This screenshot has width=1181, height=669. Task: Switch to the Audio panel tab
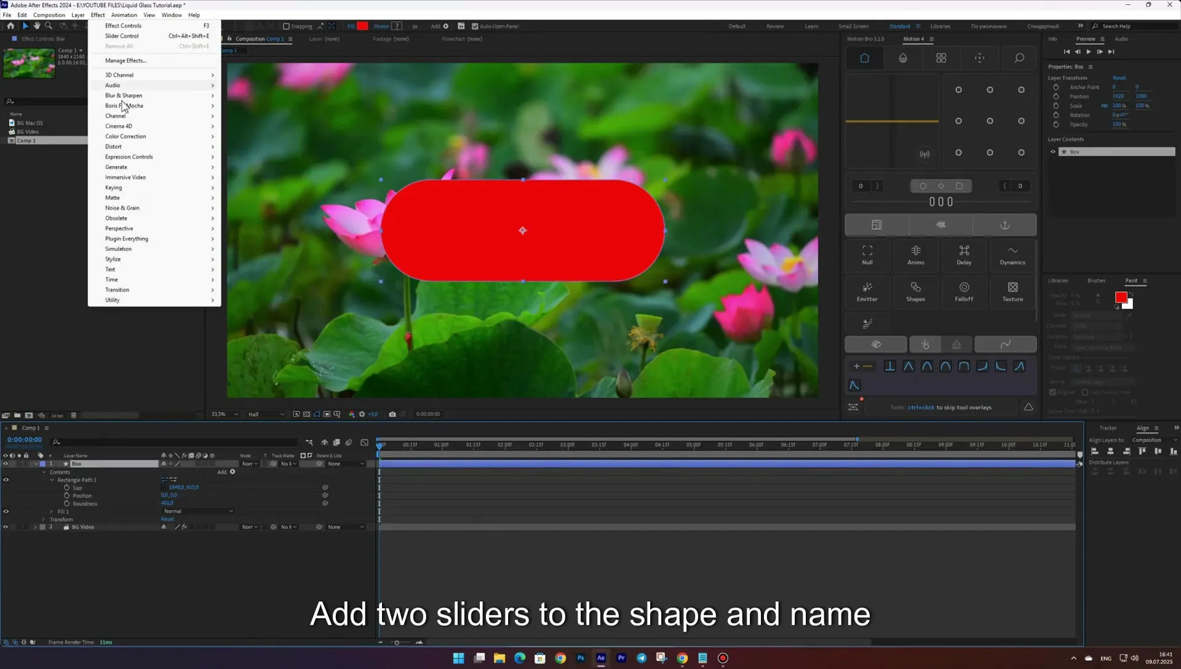pyautogui.click(x=1121, y=39)
